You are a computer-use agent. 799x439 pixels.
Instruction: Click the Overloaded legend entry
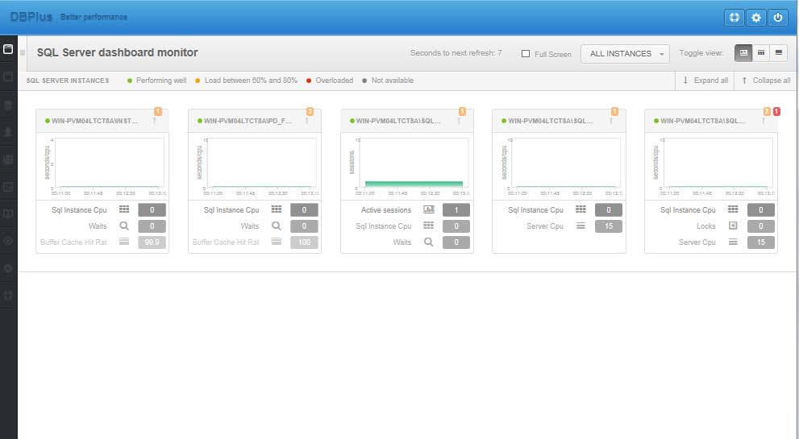point(330,81)
